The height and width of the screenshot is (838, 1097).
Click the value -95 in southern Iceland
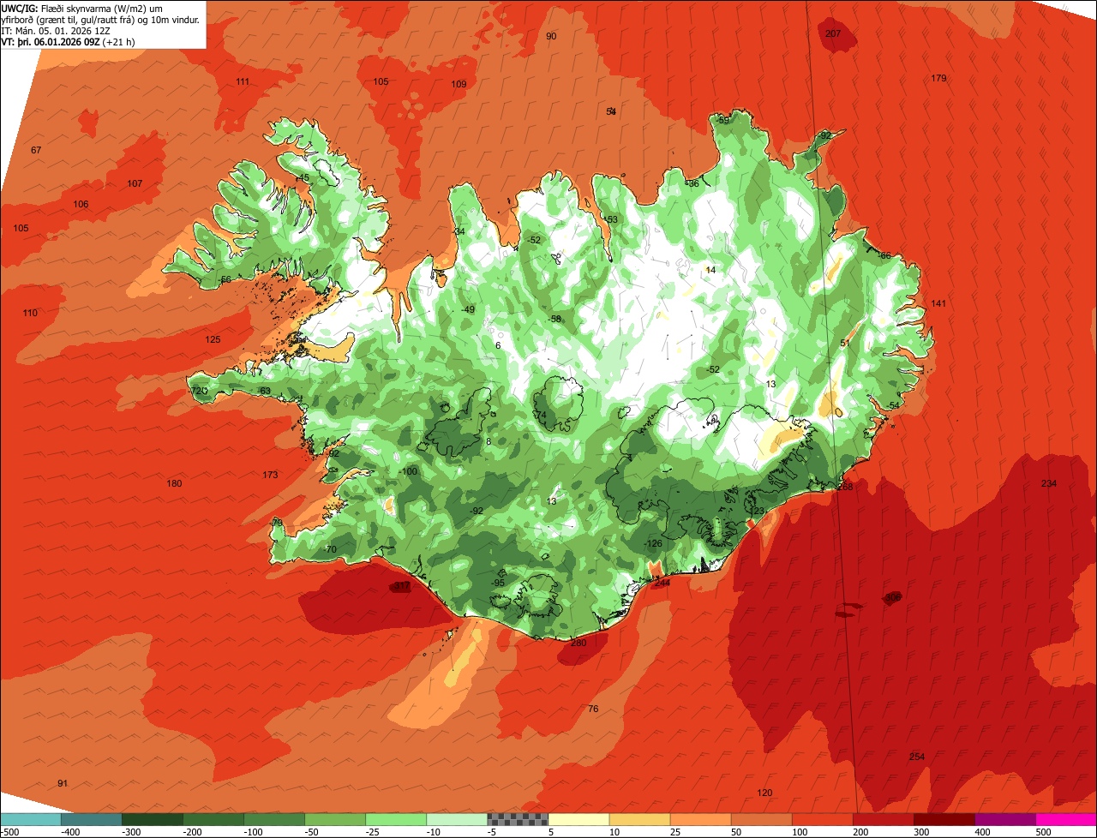click(498, 583)
